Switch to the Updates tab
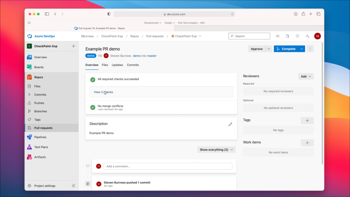The width and height of the screenshot is (350, 197). click(x=118, y=65)
